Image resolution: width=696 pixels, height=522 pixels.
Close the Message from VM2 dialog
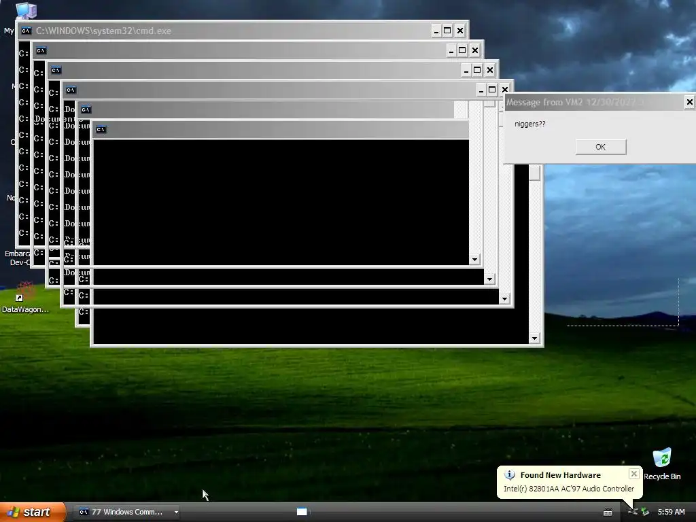point(689,102)
